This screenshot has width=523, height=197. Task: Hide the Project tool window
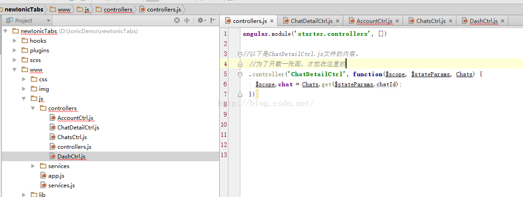213,20
